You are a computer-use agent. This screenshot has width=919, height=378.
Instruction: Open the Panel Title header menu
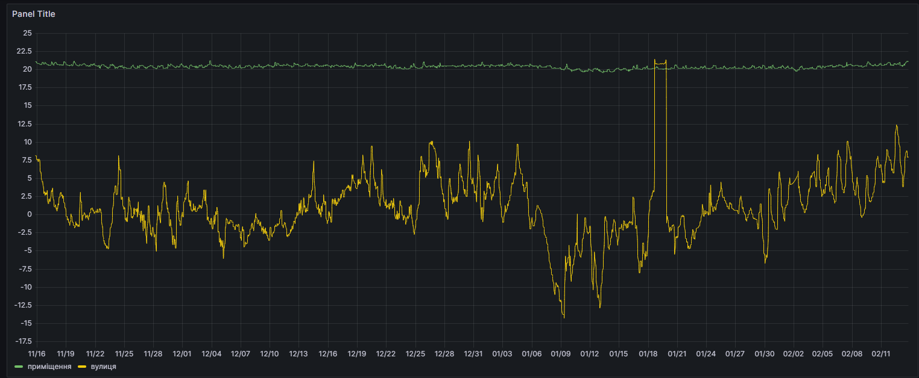tap(34, 14)
